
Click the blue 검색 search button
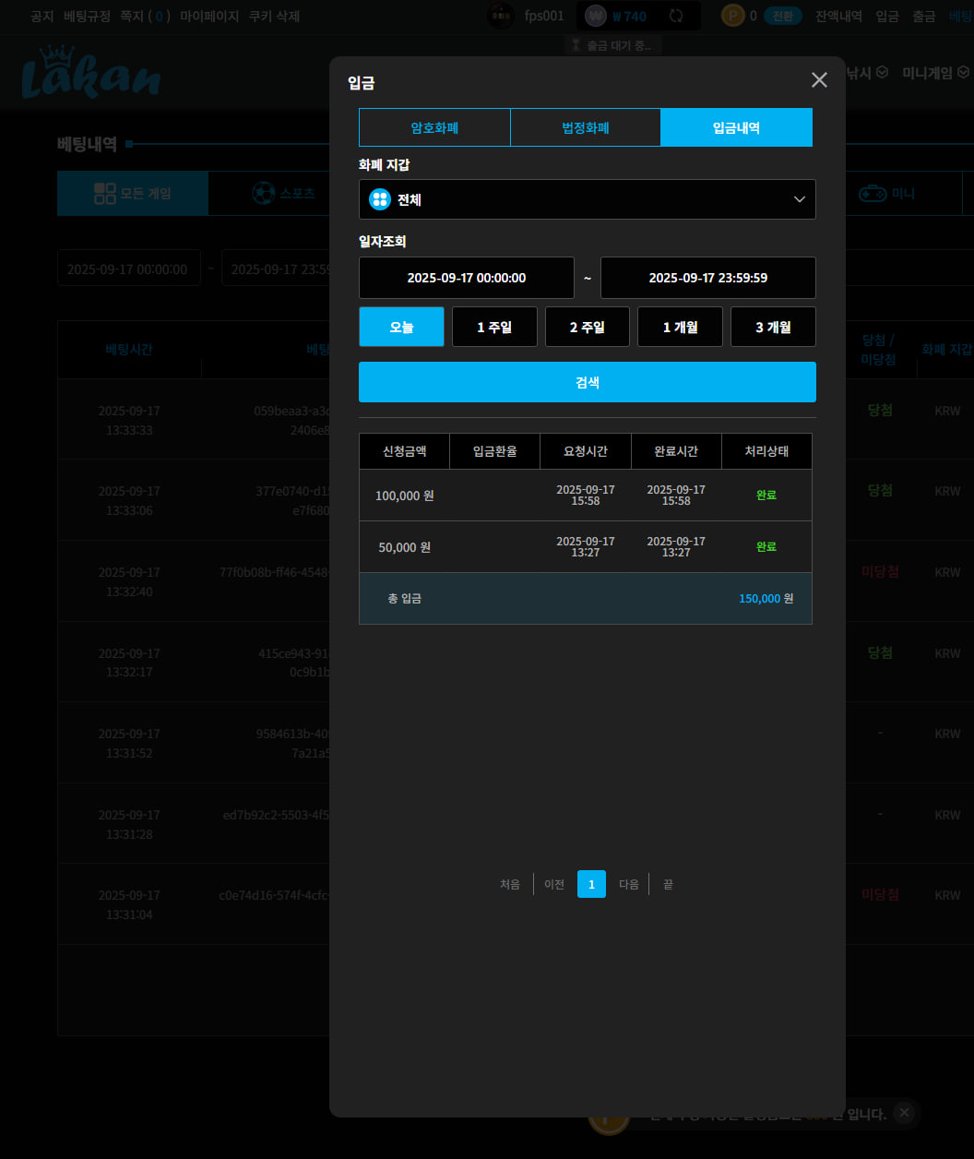(587, 382)
